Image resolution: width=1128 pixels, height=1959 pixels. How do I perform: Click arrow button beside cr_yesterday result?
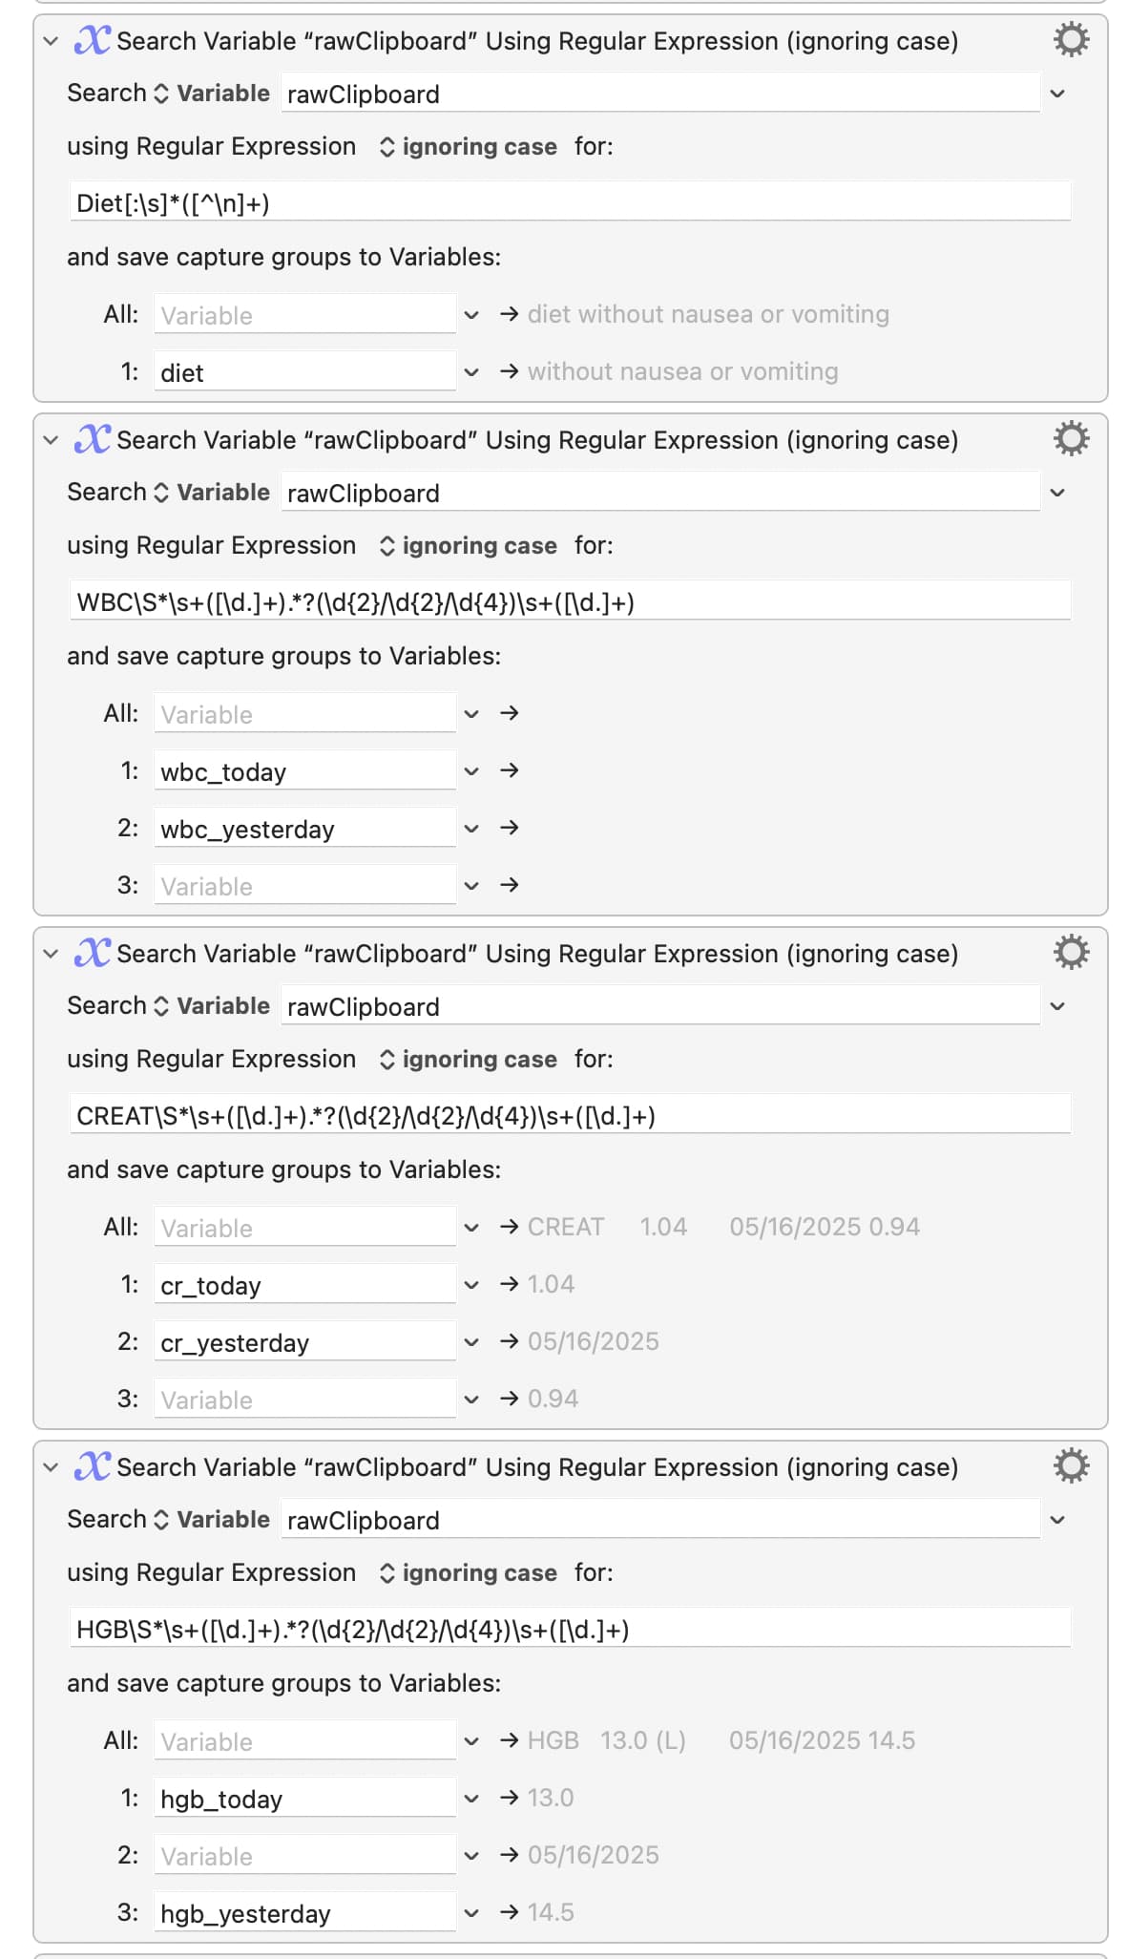509,1341
